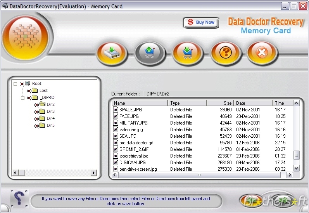The image size is (309, 213).
Task: Toggle the red mark on Dir2
Action: pos(36,105)
